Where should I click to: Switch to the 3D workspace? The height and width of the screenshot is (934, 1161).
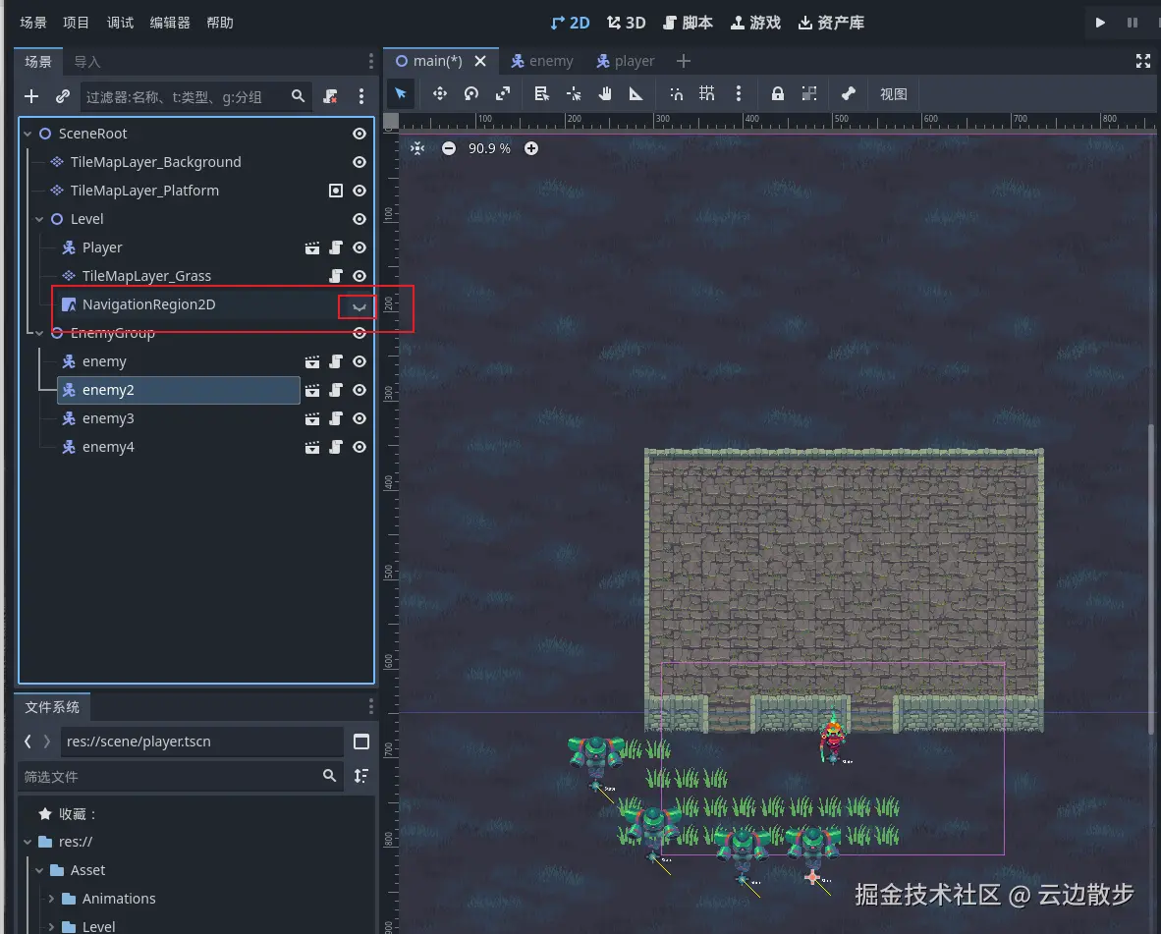point(627,23)
